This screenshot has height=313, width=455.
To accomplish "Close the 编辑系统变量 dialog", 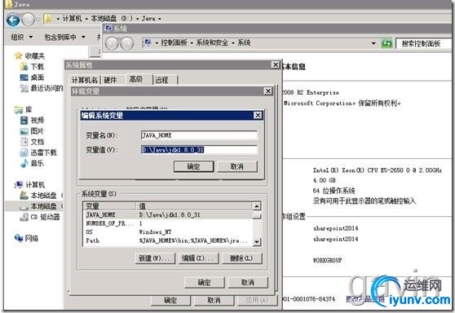I will (x=258, y=116).
